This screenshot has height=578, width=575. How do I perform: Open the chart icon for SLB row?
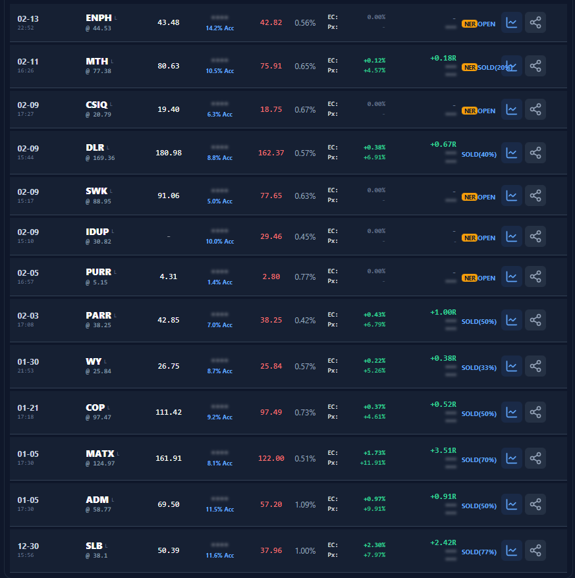pos(511,550)
